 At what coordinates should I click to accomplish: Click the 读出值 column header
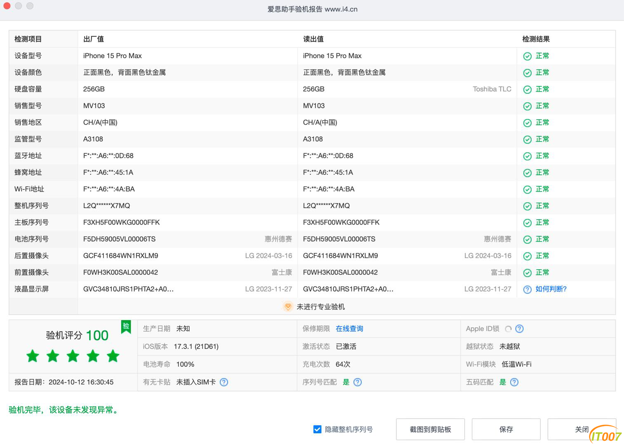(x=313, y=39)
